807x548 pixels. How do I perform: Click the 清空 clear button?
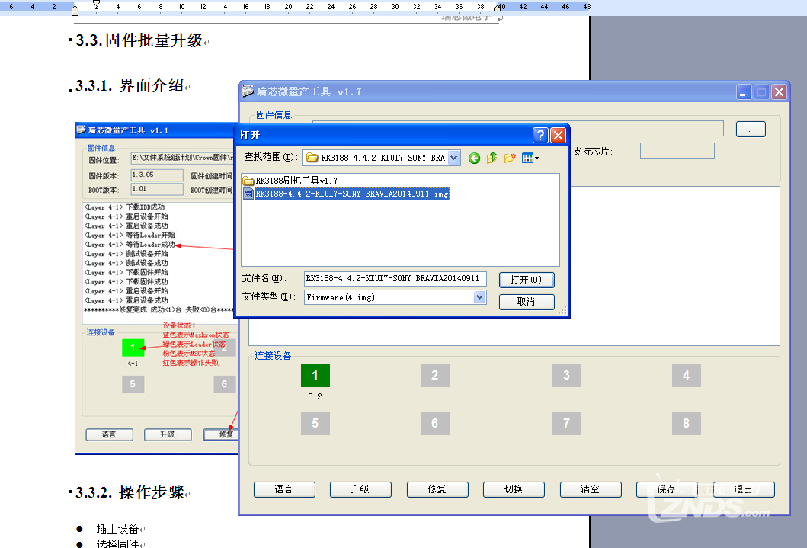coord(591,489)
